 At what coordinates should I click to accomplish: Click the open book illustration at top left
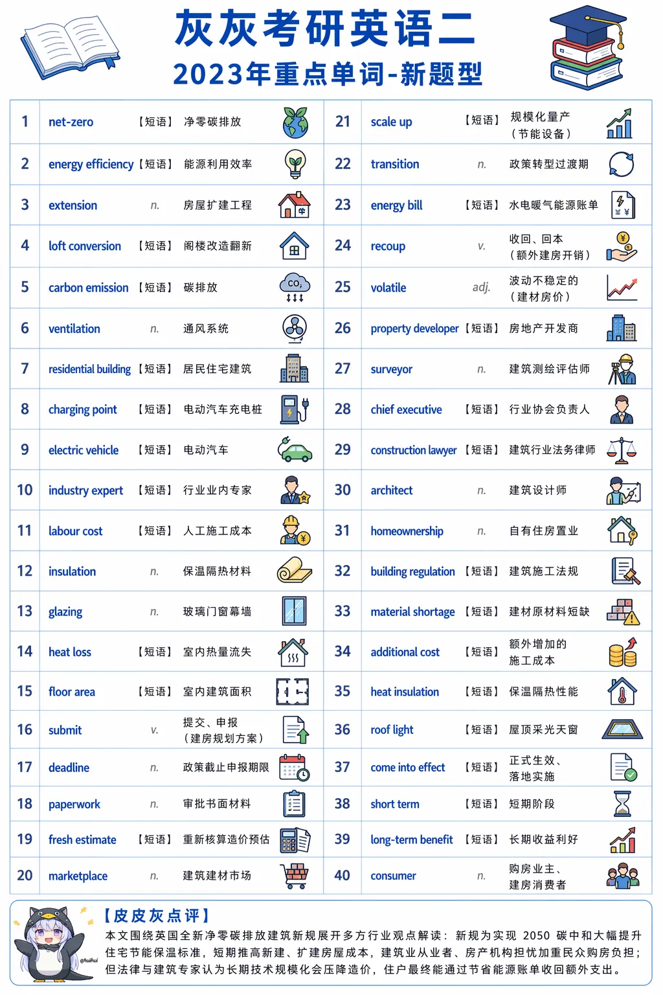point(70,47)
